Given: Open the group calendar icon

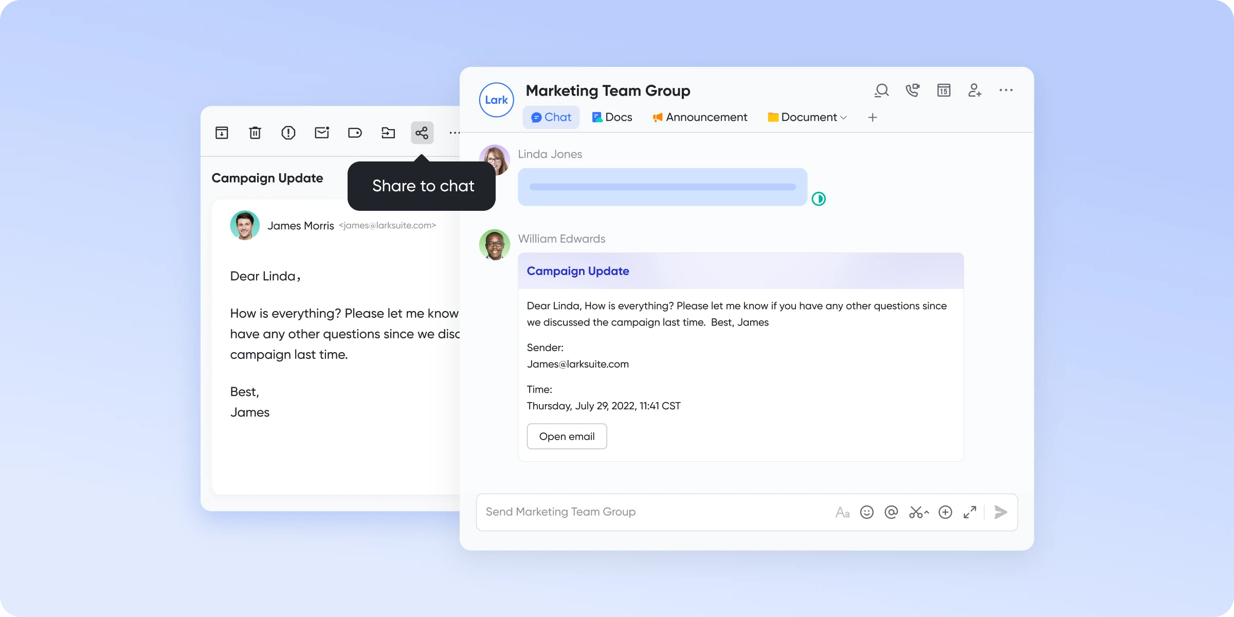Looking at the screenshot, I should pos(943,90).
